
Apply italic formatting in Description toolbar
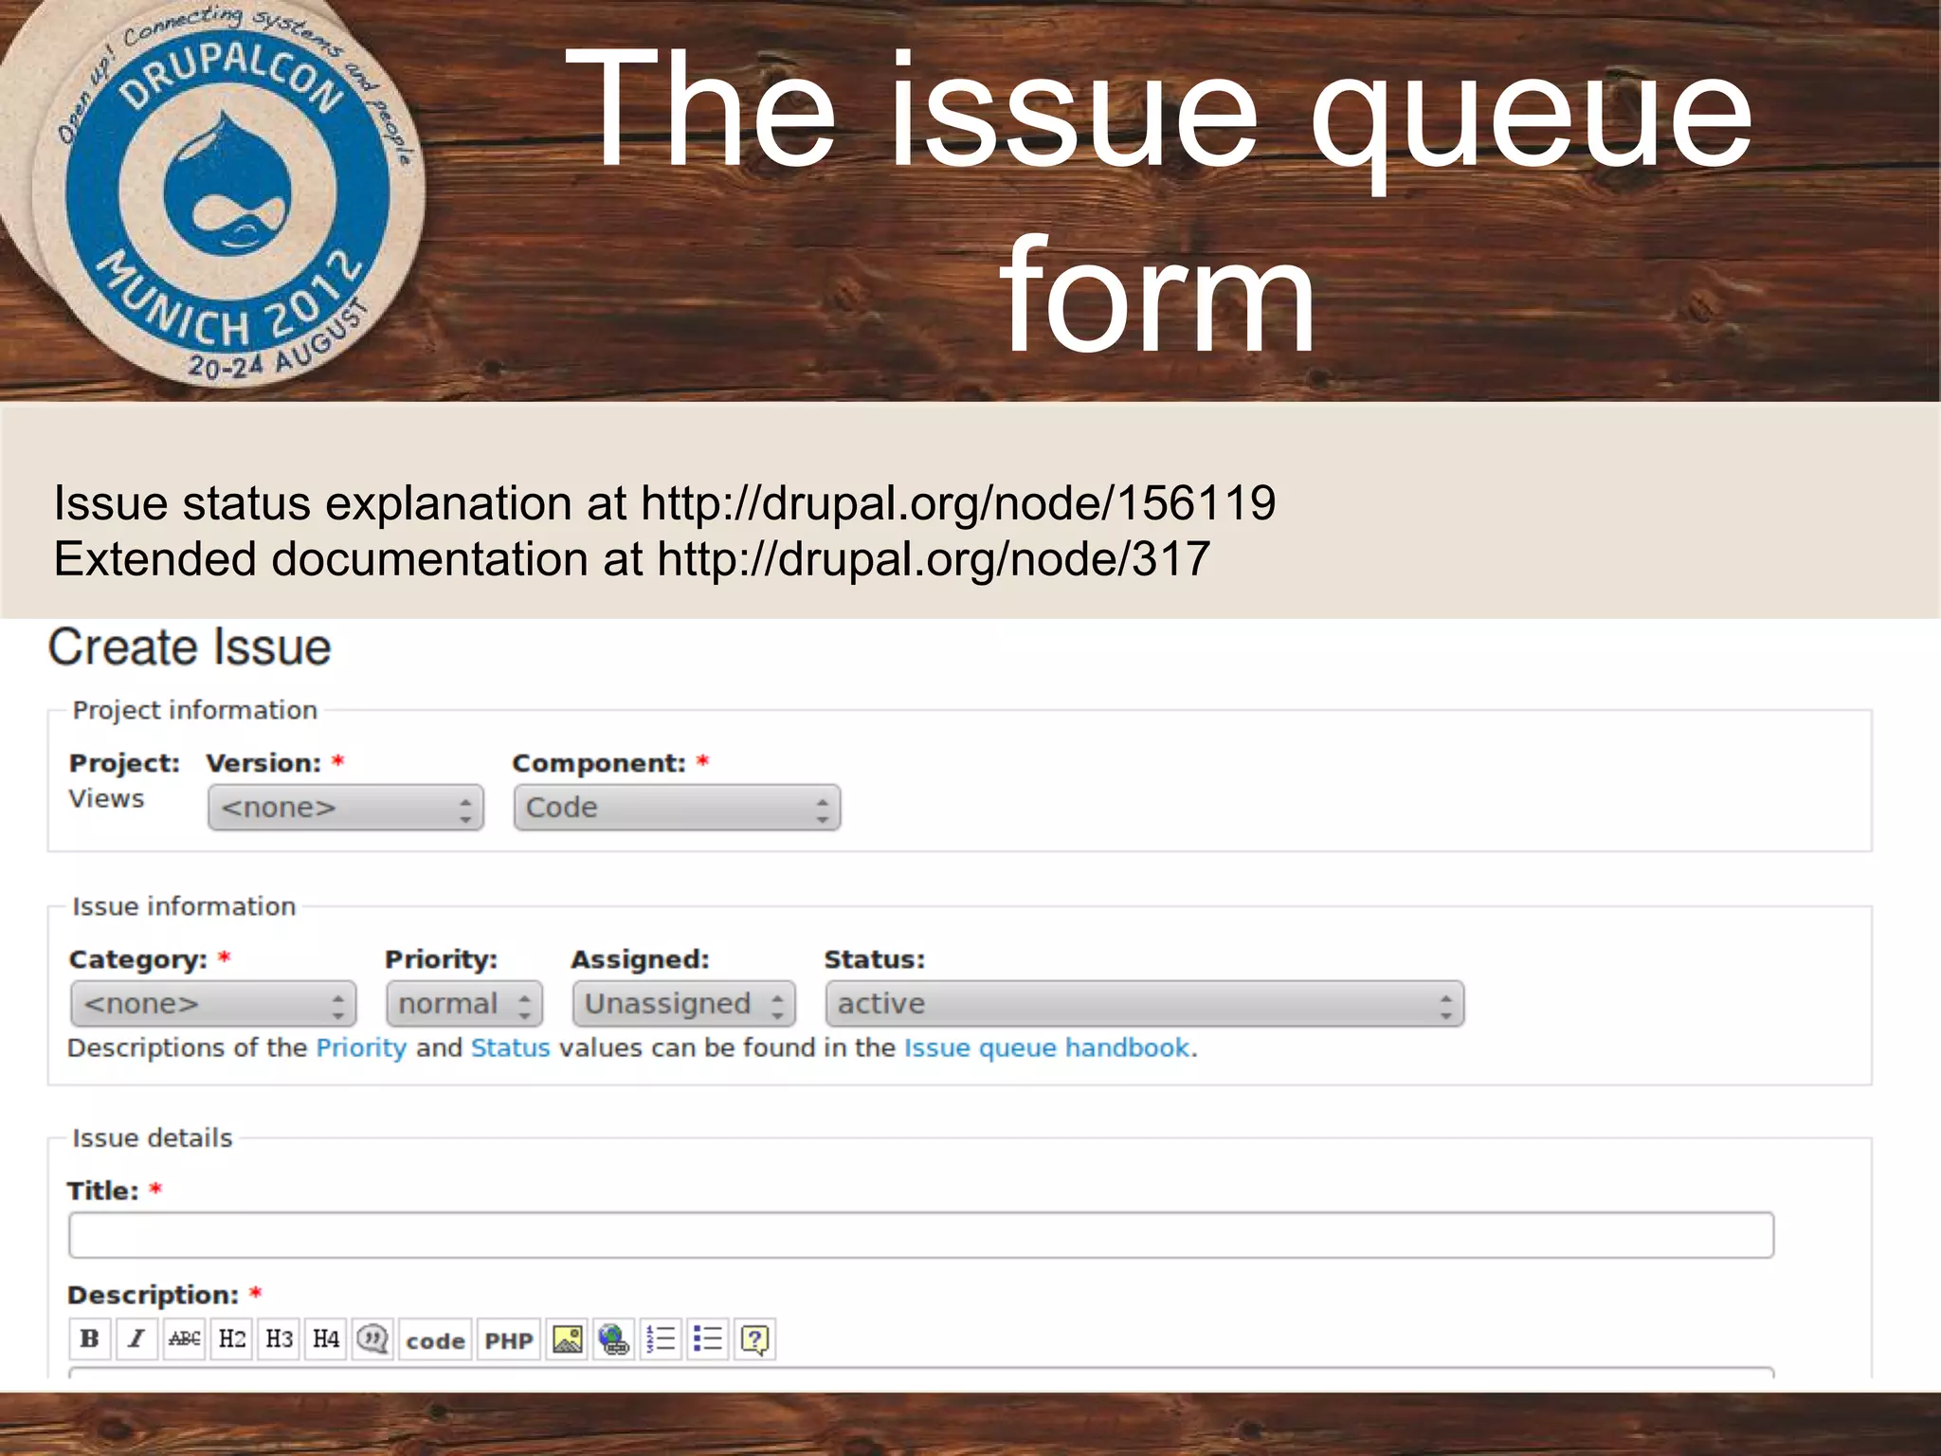pos(136,1338)
